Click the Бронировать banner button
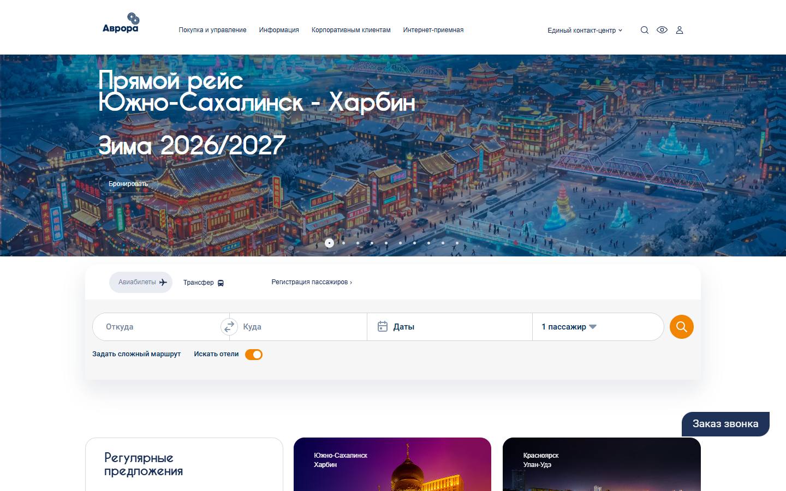The height and width of the screenshot is (491, 786). pyautogui.click(x=128, y=184)
